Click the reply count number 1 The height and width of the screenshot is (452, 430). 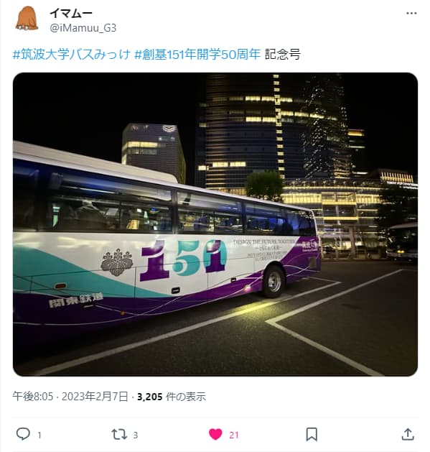(39, 435)
